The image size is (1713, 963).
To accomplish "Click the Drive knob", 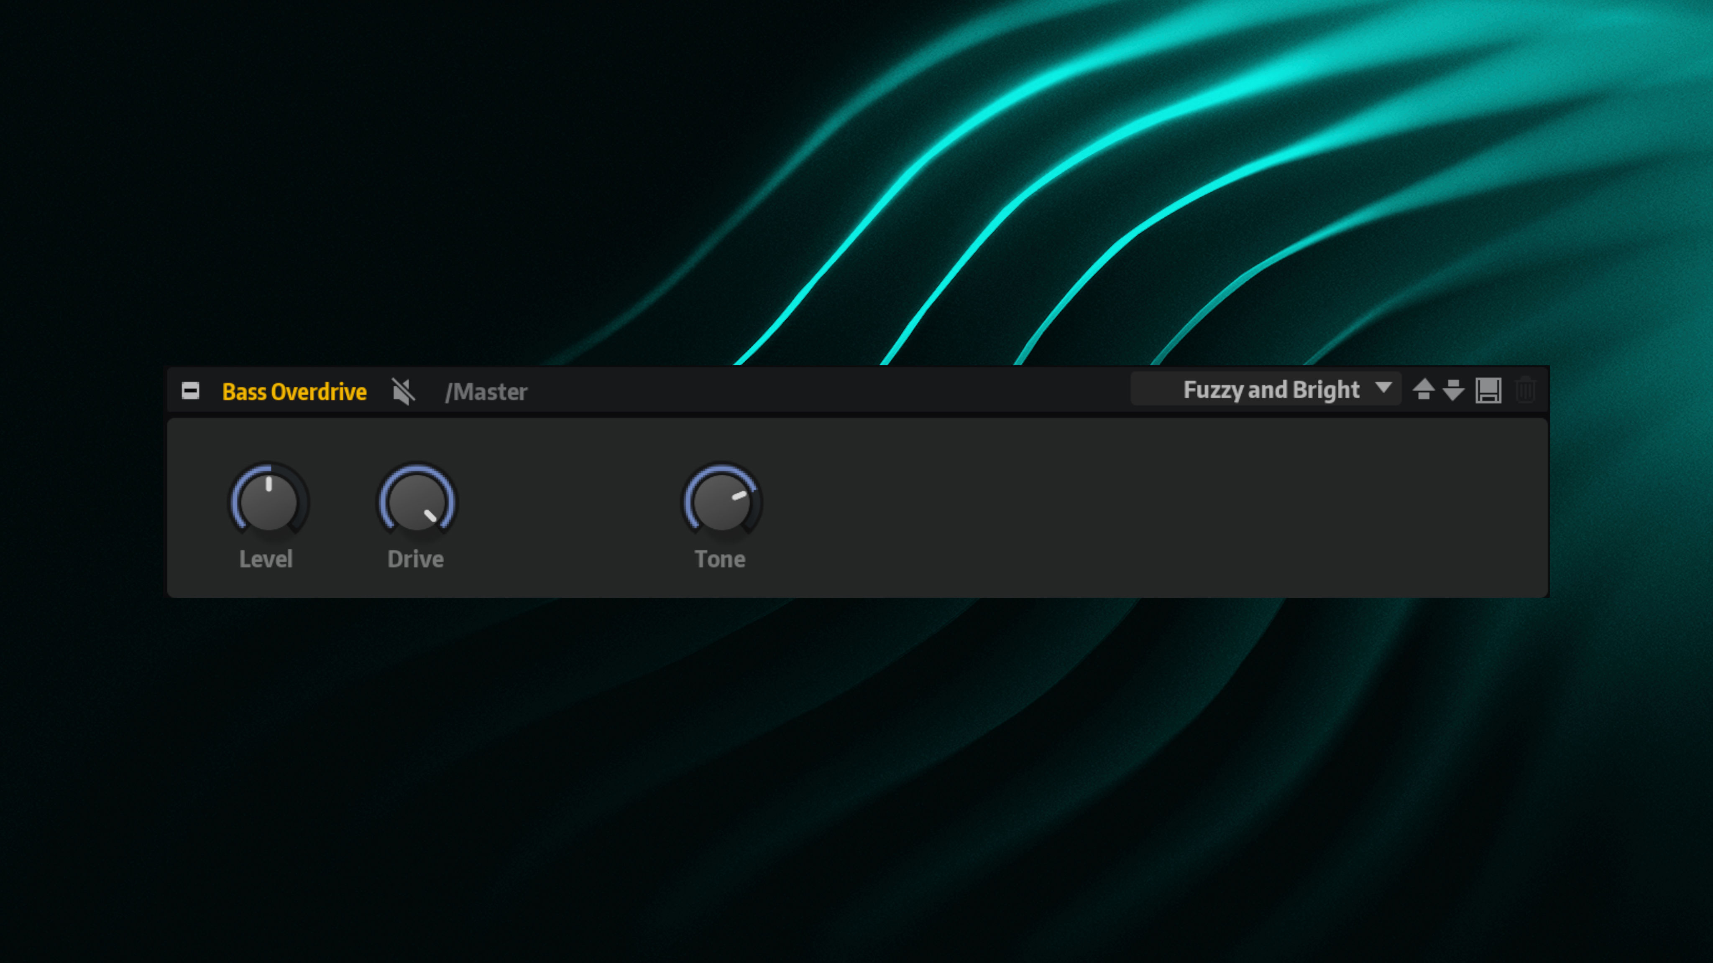I will 417,502.
